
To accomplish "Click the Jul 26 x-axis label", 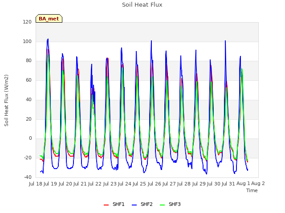I will (x=155, y=184).
